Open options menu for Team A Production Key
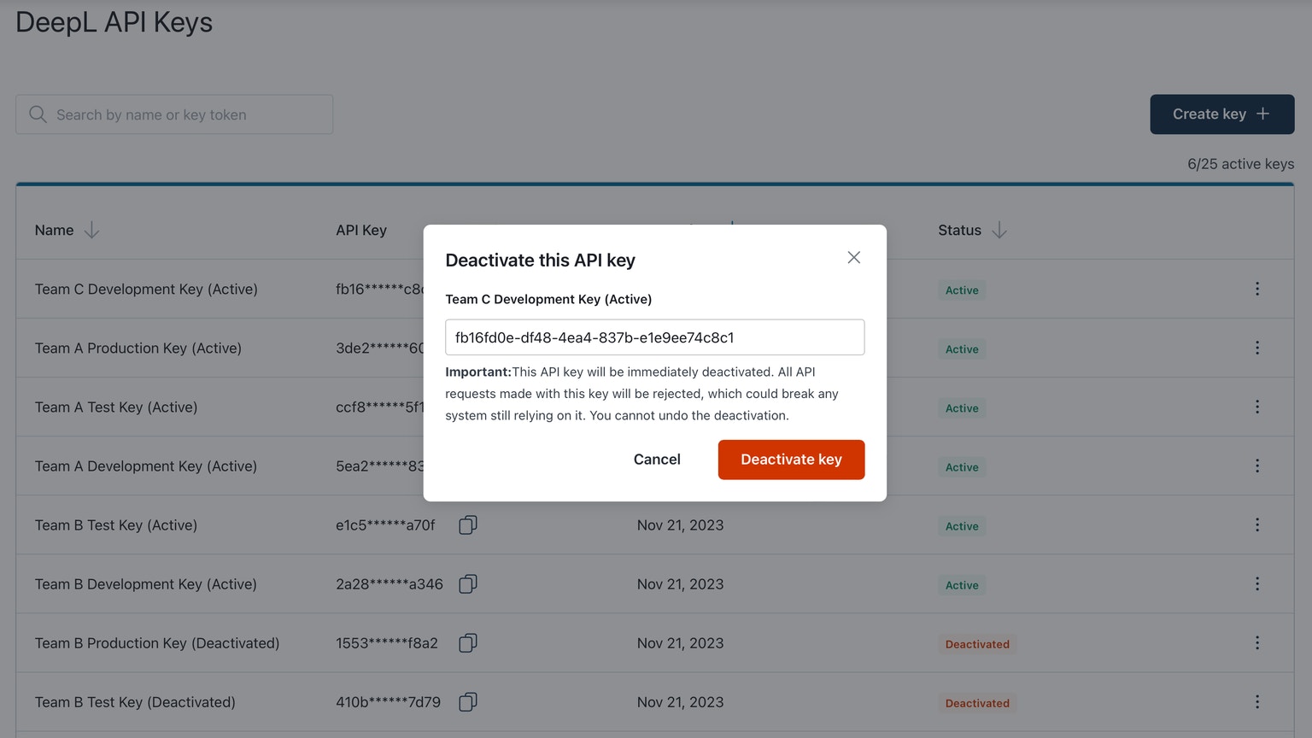 pyautogui.click(x=1256, y=348)
